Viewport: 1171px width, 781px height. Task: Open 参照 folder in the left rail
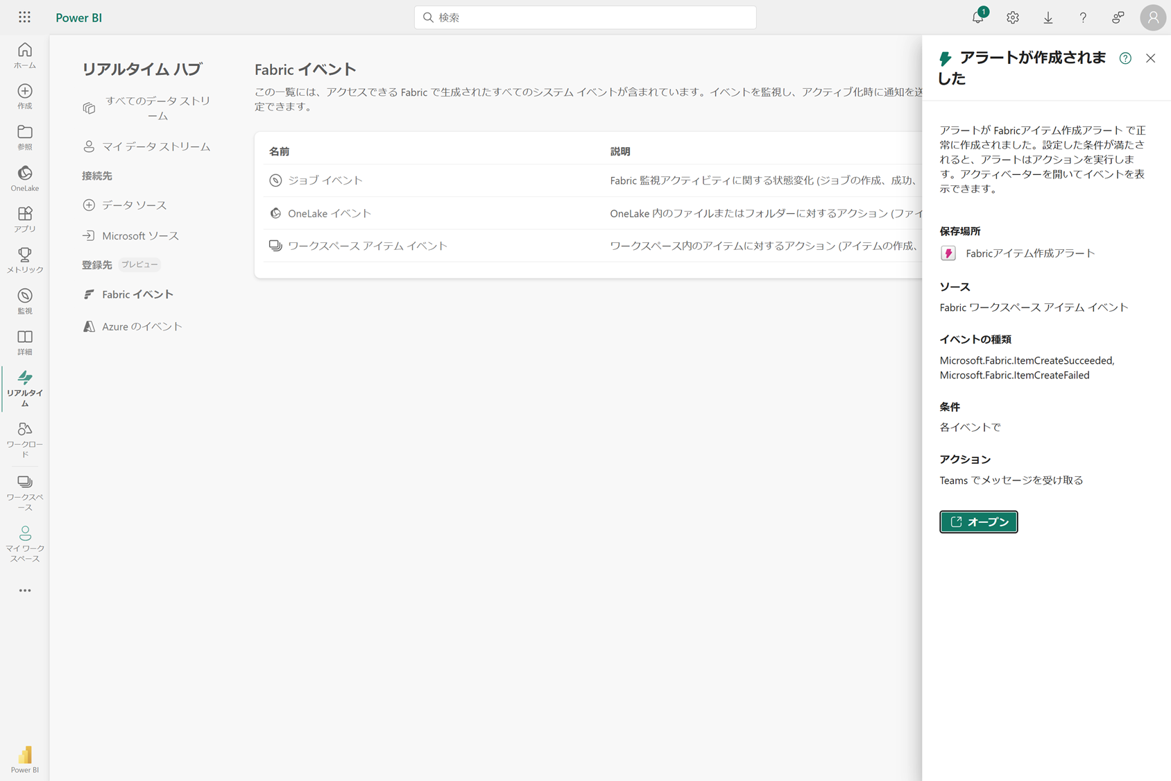coord(25,137)
